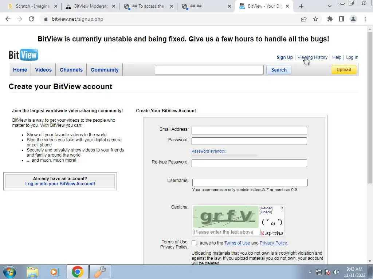Reload the page using the refresh icon
The height and width of the screenshot is (279, 373).
tap(31, 19)
